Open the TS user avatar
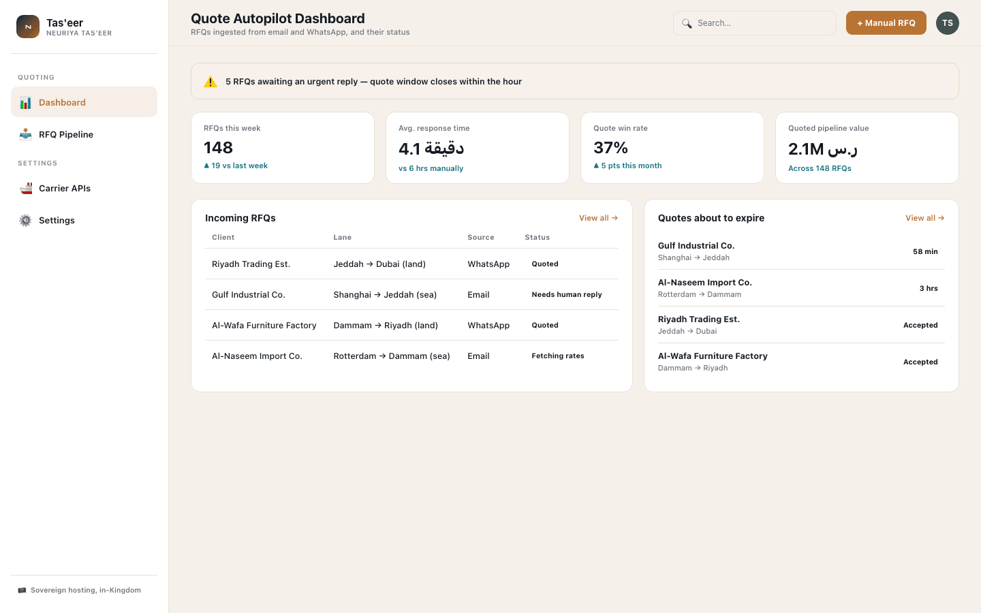The height and width of the screenshot is (613, 981). pyautogui.click(x=948, y=23)
